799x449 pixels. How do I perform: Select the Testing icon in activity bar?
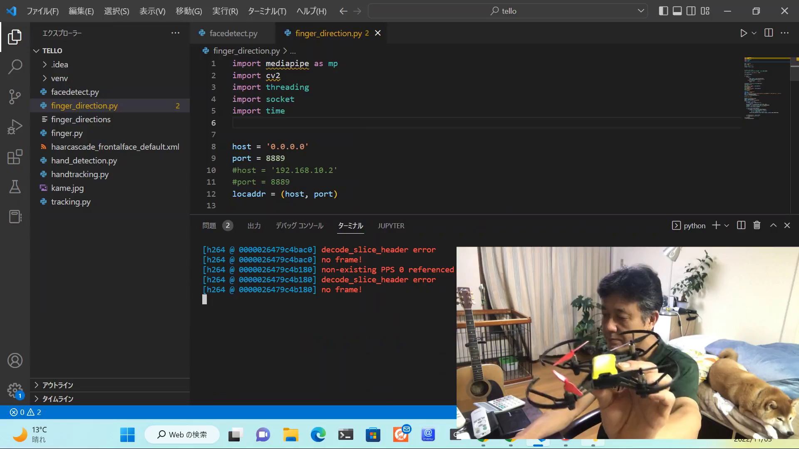point(15,187)
